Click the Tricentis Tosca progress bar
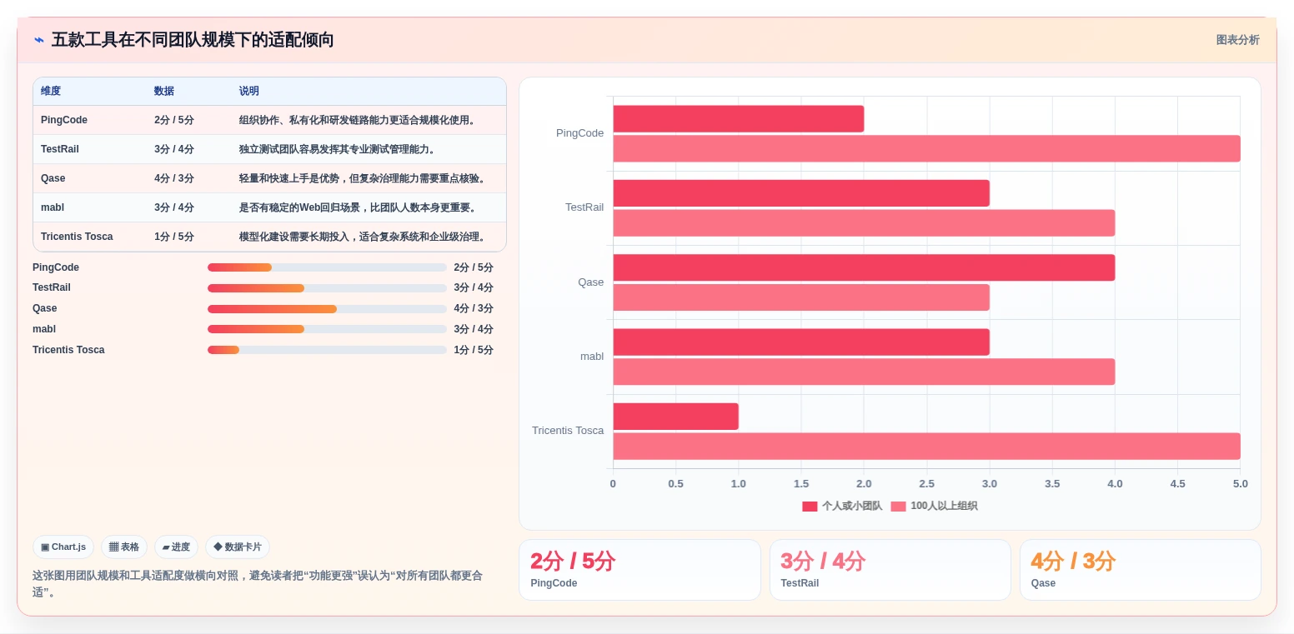Screen dimensions: 1294x634 (327, 350)
